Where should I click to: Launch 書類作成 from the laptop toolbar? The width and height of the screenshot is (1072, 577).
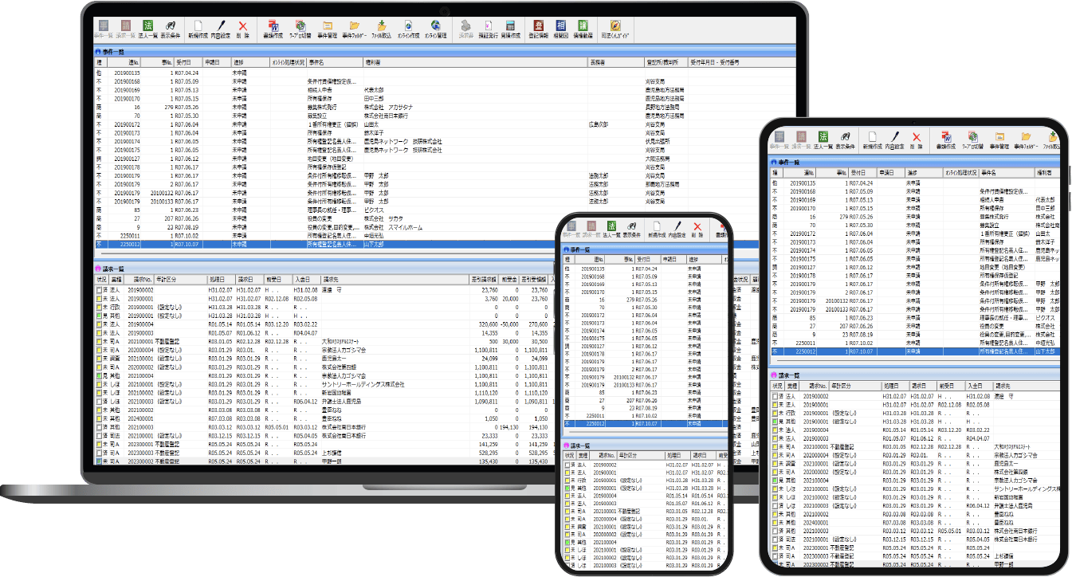click(x=273, y=29)
